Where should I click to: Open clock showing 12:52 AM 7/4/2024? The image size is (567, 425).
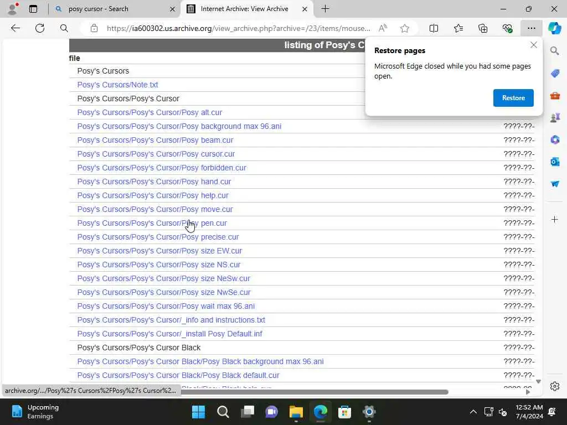pos(529,412)
